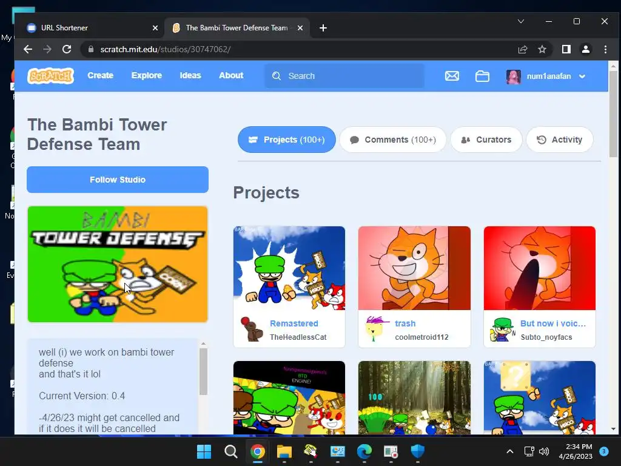Image resolution: width=621 pixels, height=466 pixels.
Task: Click coolmetroid112 avatar icon
Action: tap(377, 329)
